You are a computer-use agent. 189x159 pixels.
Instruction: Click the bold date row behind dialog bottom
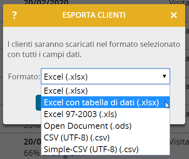[x=32, y=142]
